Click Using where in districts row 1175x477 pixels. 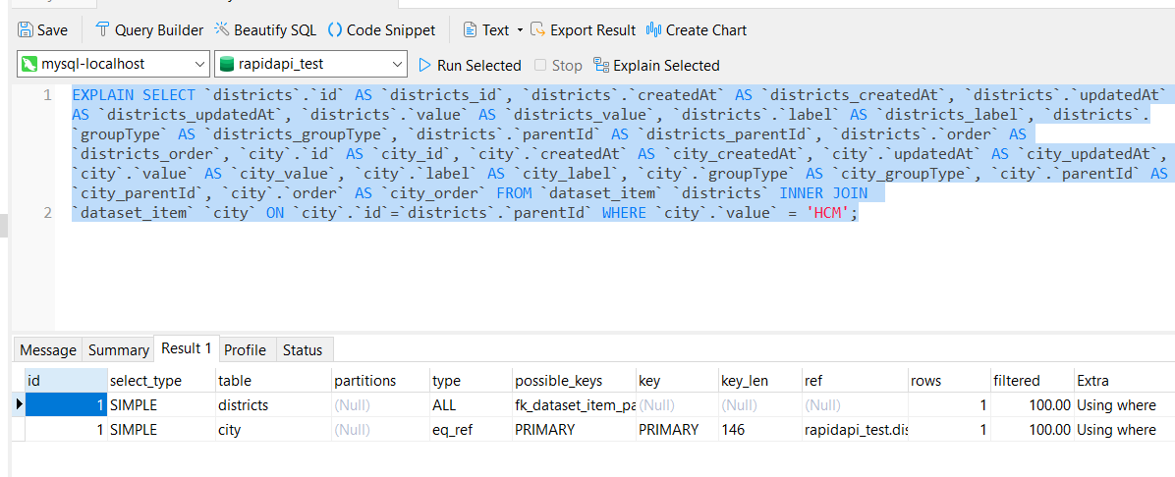tap(1124, 405)
